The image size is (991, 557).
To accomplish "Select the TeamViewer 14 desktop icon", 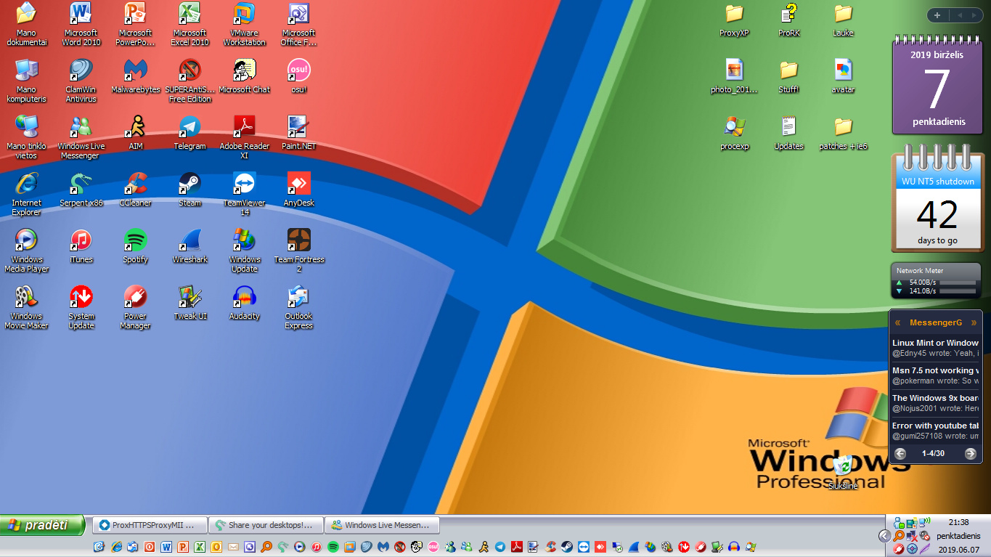I will click(x=245, y=195).
